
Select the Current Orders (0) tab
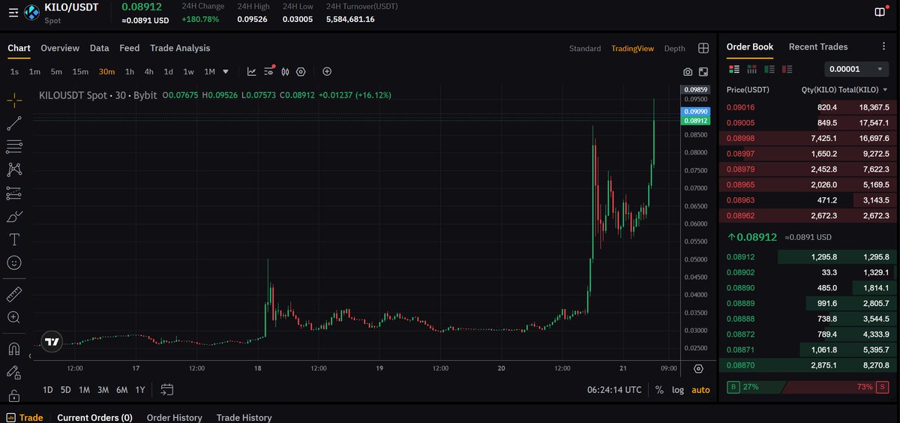[94, 418]
